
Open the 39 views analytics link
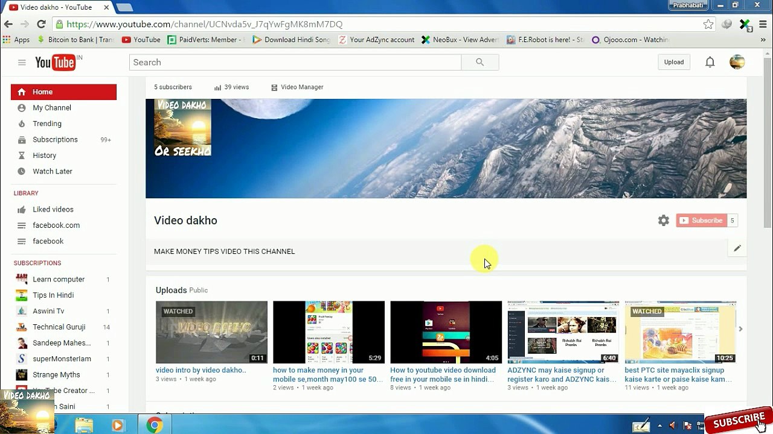coord(231,87)
